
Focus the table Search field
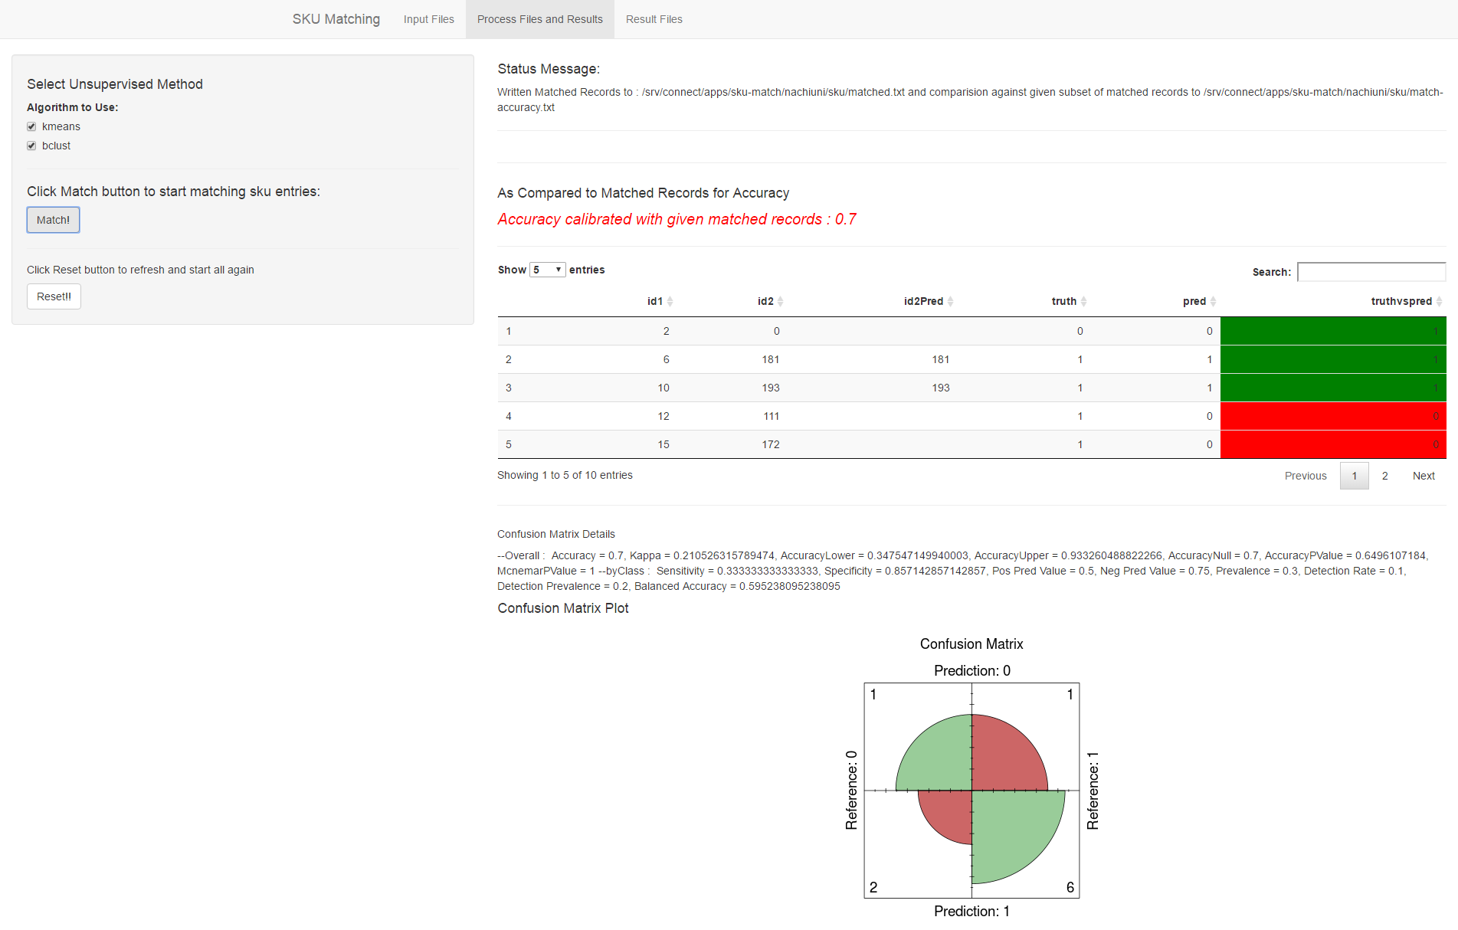pos(1371,272)
